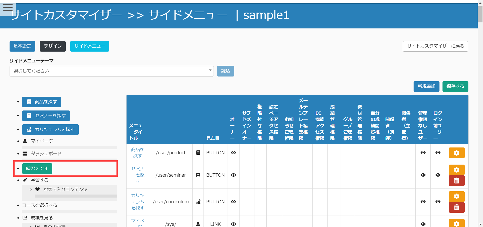The height and width of the screenshot is (227, 483).
Task: Click the gear icon for 商品を探す row
Action: (x=456, y=153)
